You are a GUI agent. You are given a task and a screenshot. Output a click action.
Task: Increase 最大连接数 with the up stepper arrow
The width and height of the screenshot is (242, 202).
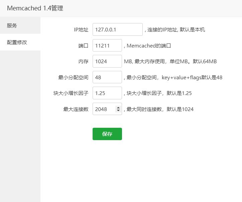point(118,108)
